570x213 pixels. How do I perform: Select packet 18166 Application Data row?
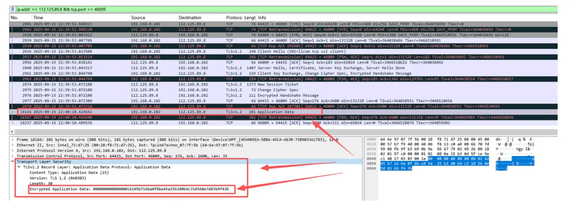pos(283,112)
